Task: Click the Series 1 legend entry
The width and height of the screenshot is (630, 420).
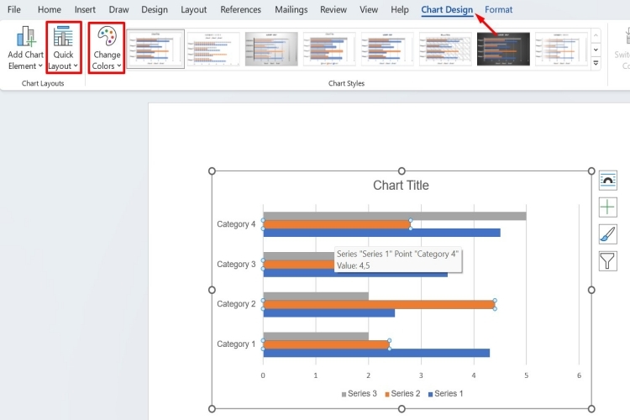Action: 445,393
